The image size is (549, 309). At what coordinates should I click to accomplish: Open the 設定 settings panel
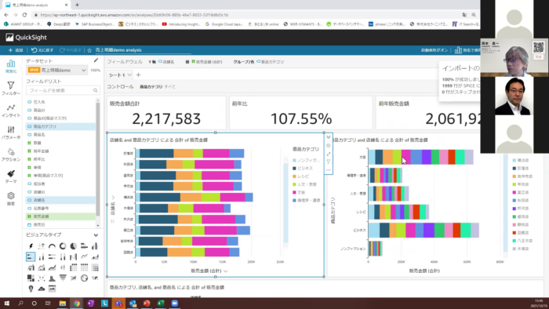click(x=11, y=198)
